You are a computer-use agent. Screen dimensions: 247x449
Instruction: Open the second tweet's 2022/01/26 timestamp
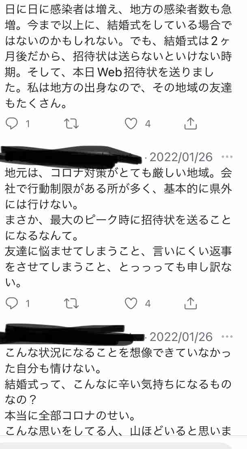(181, 157)
